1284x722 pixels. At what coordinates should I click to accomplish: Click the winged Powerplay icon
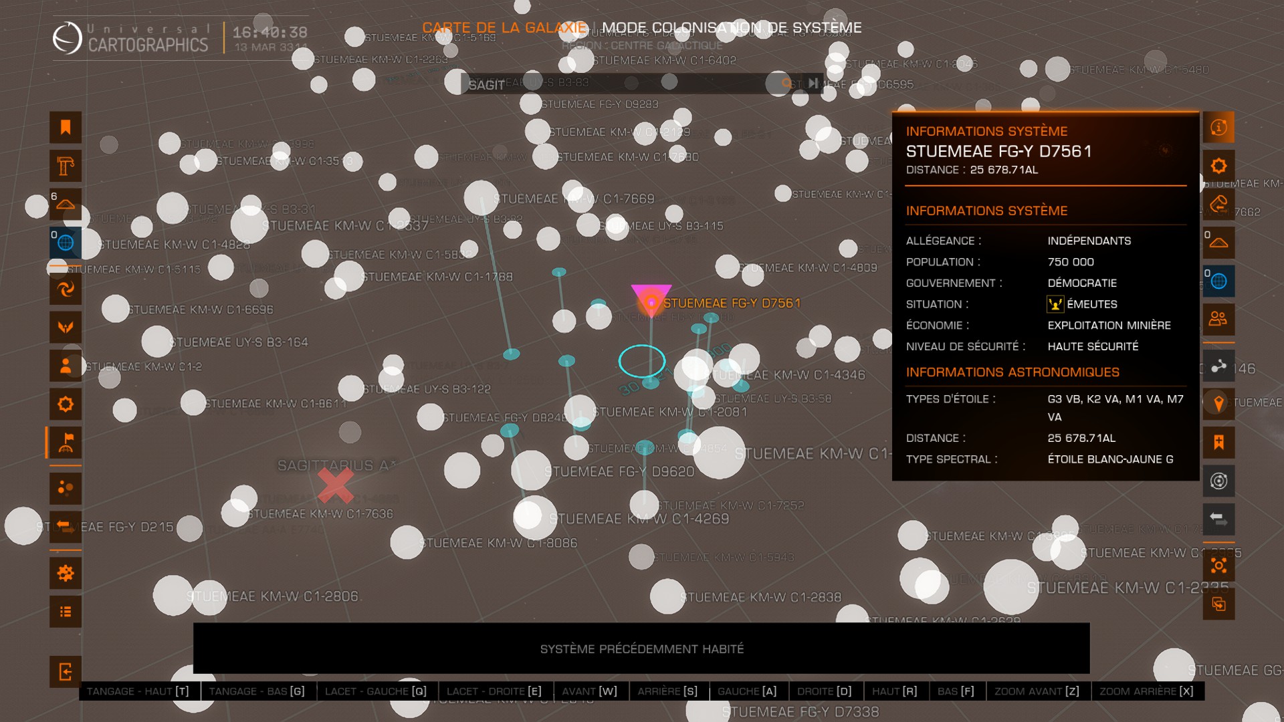pos(66,327)
